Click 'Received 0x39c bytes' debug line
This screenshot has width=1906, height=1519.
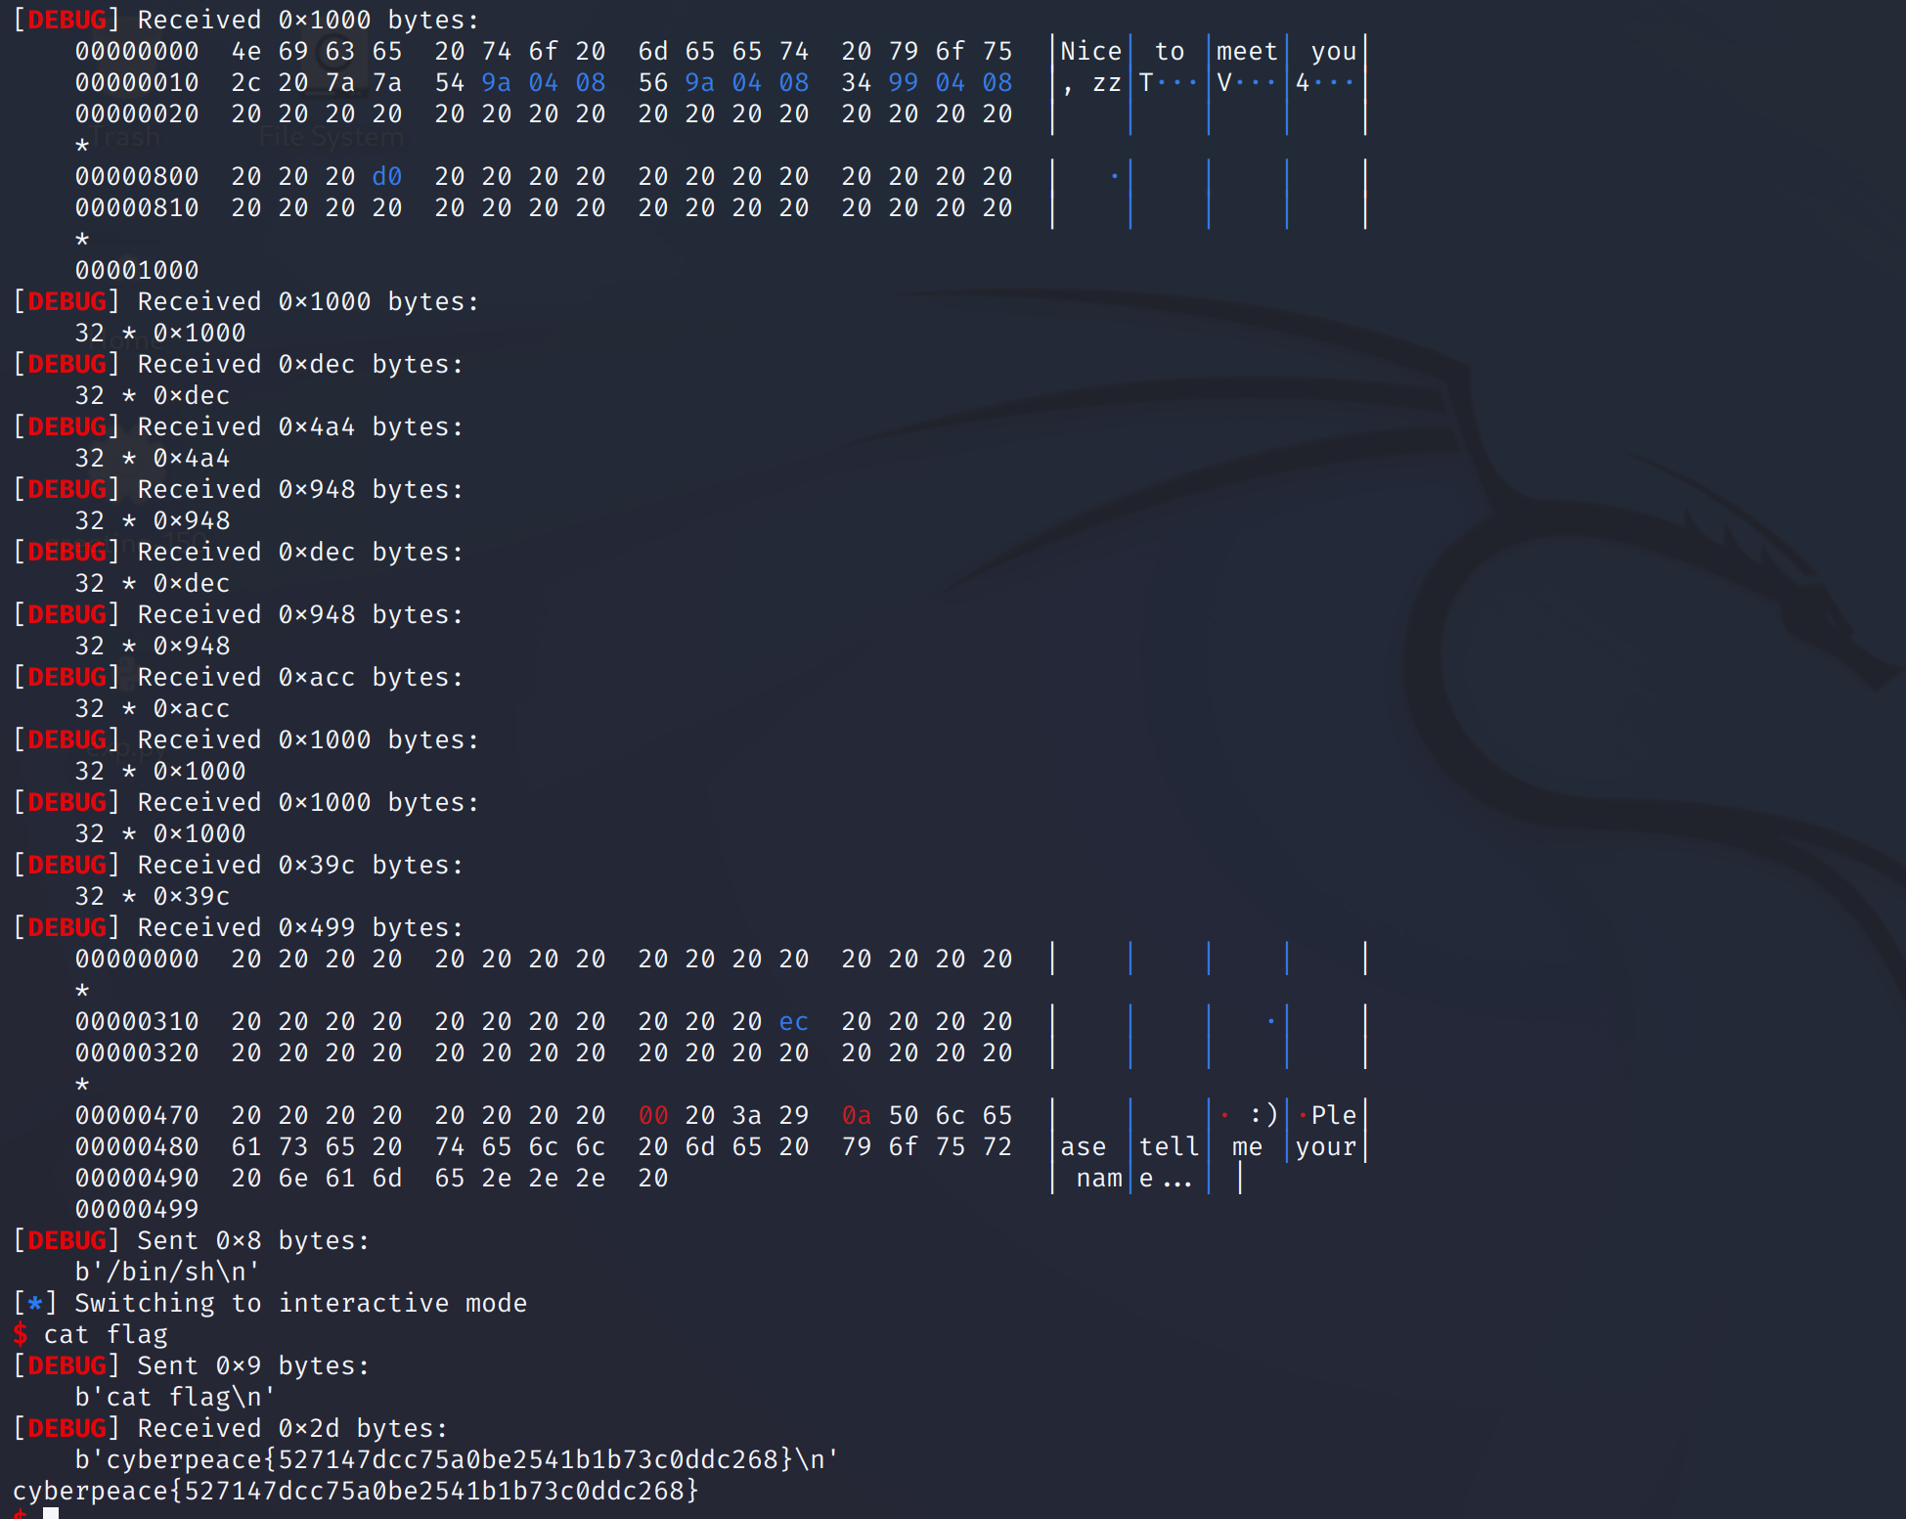point(300,865)
